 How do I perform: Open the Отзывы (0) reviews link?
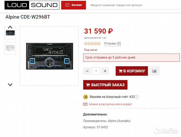point(112,44)
